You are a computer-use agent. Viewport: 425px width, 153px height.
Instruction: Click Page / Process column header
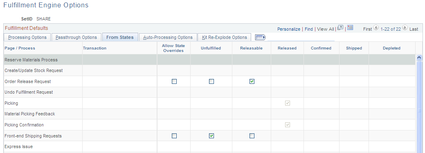pyautogui.click(x=20, y=48)
